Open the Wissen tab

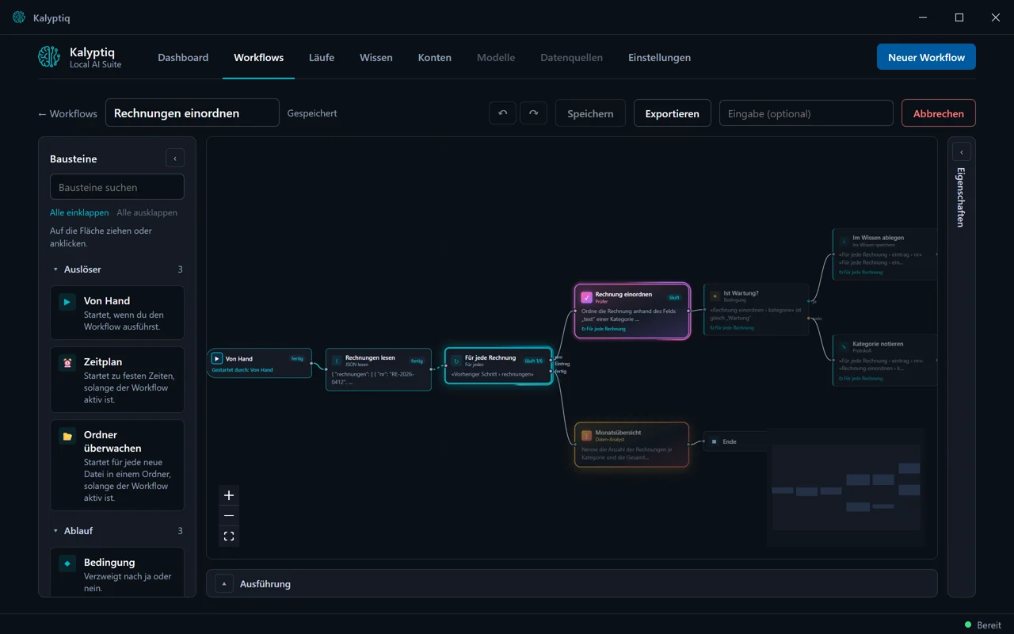pos(376,58)
